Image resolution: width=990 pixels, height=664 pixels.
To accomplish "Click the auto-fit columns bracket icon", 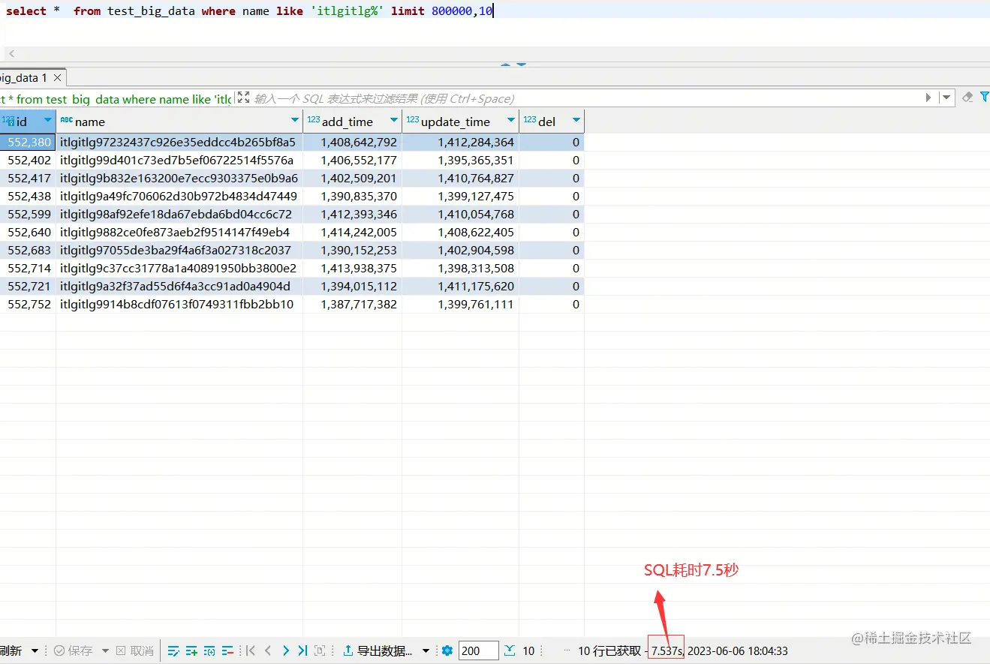I will (320, 650).
